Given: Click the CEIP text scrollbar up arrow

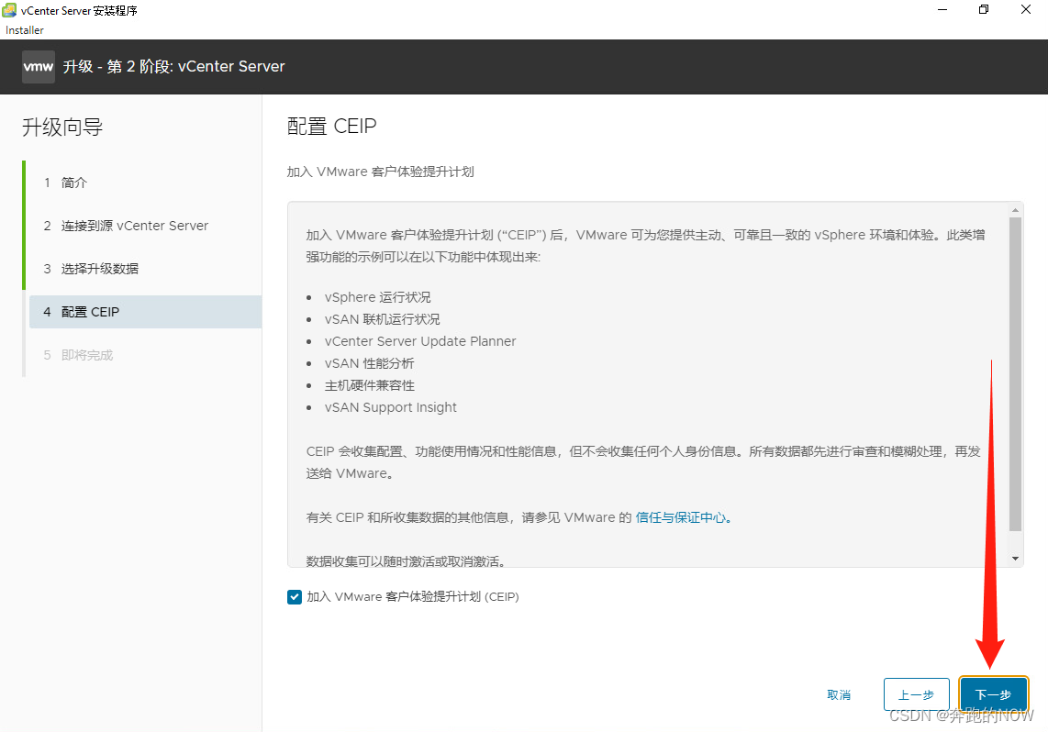Looking at the screenshot, I should 1015,210.
